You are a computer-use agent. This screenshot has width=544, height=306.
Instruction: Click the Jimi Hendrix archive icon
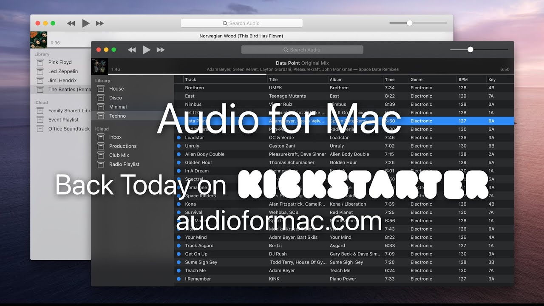[40, 80]
